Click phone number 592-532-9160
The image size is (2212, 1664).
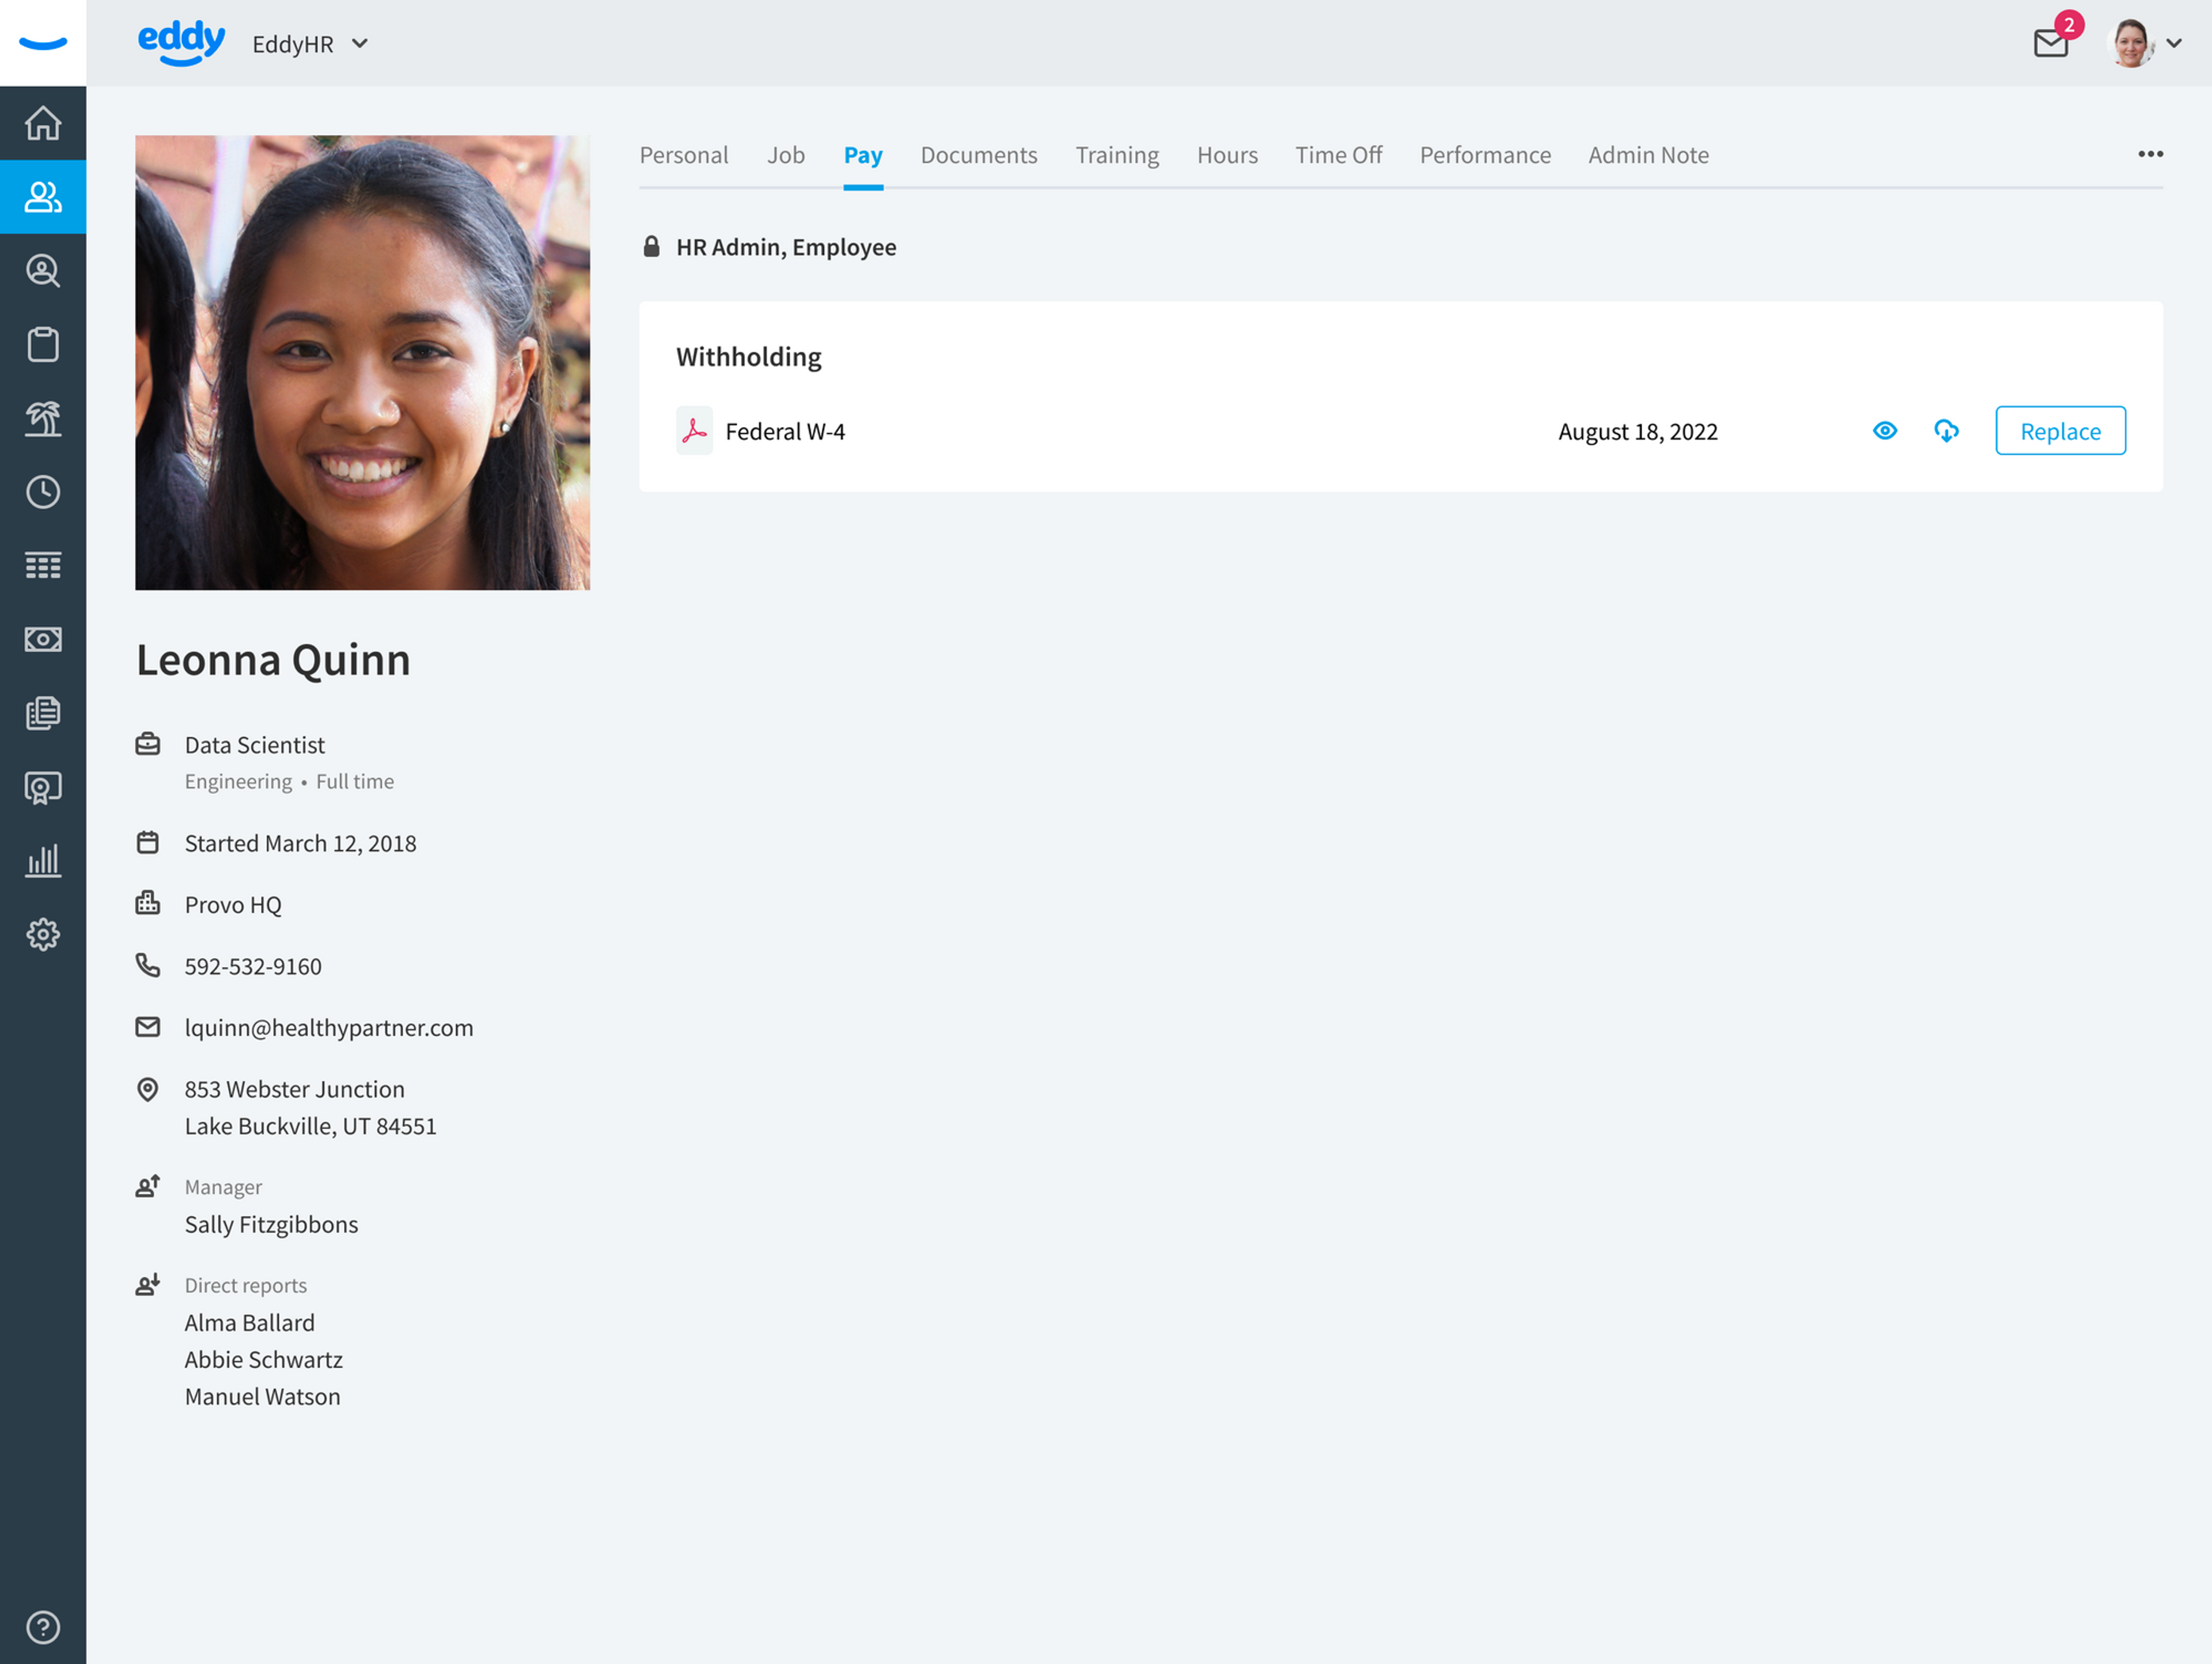(253, 966)
